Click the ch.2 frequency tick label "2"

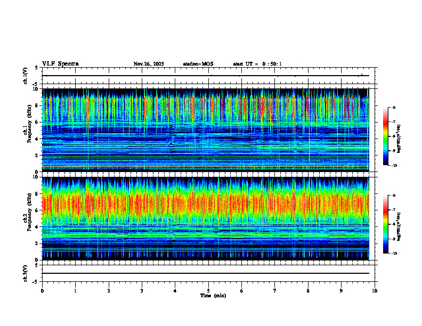[37, 243]
